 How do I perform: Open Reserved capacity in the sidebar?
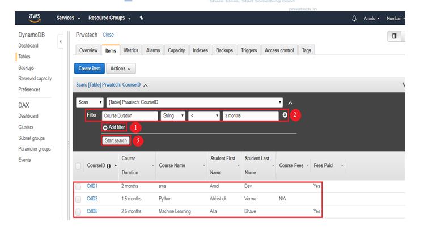click(x=35, y=79)
